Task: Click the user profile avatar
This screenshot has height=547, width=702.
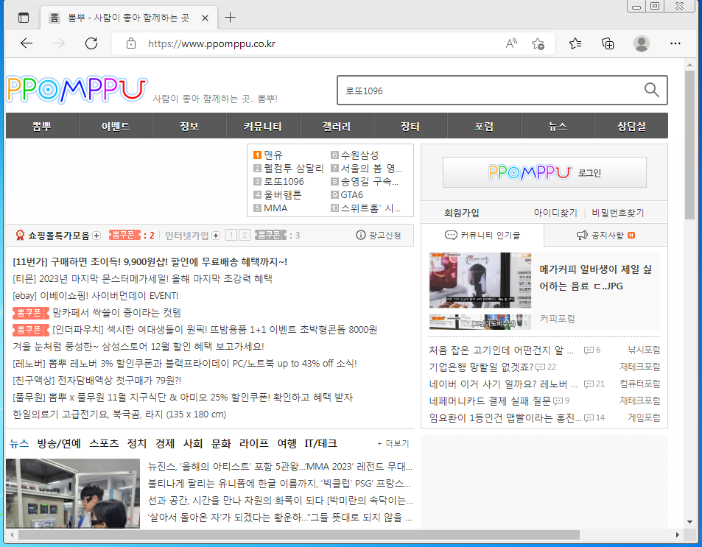Action: (x=641, y=43)
